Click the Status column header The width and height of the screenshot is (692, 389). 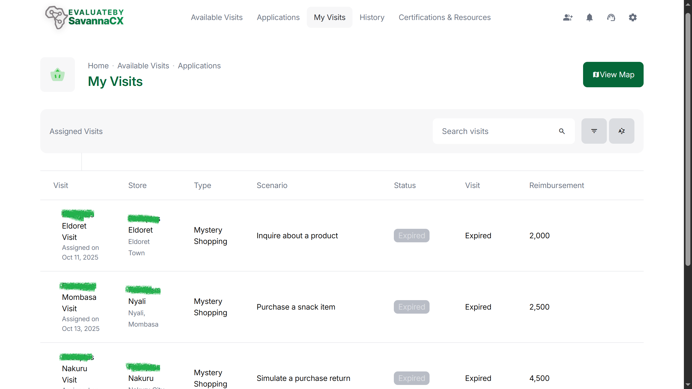coord(405,185)
